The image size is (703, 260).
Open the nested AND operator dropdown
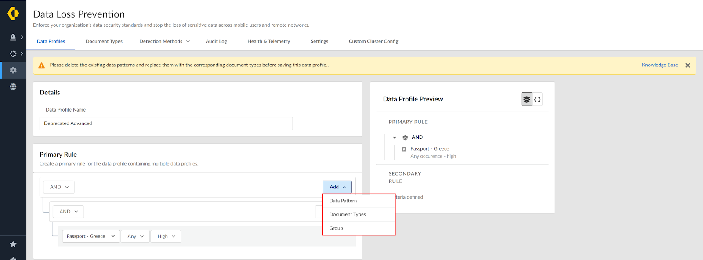click(x=69, y=212)
